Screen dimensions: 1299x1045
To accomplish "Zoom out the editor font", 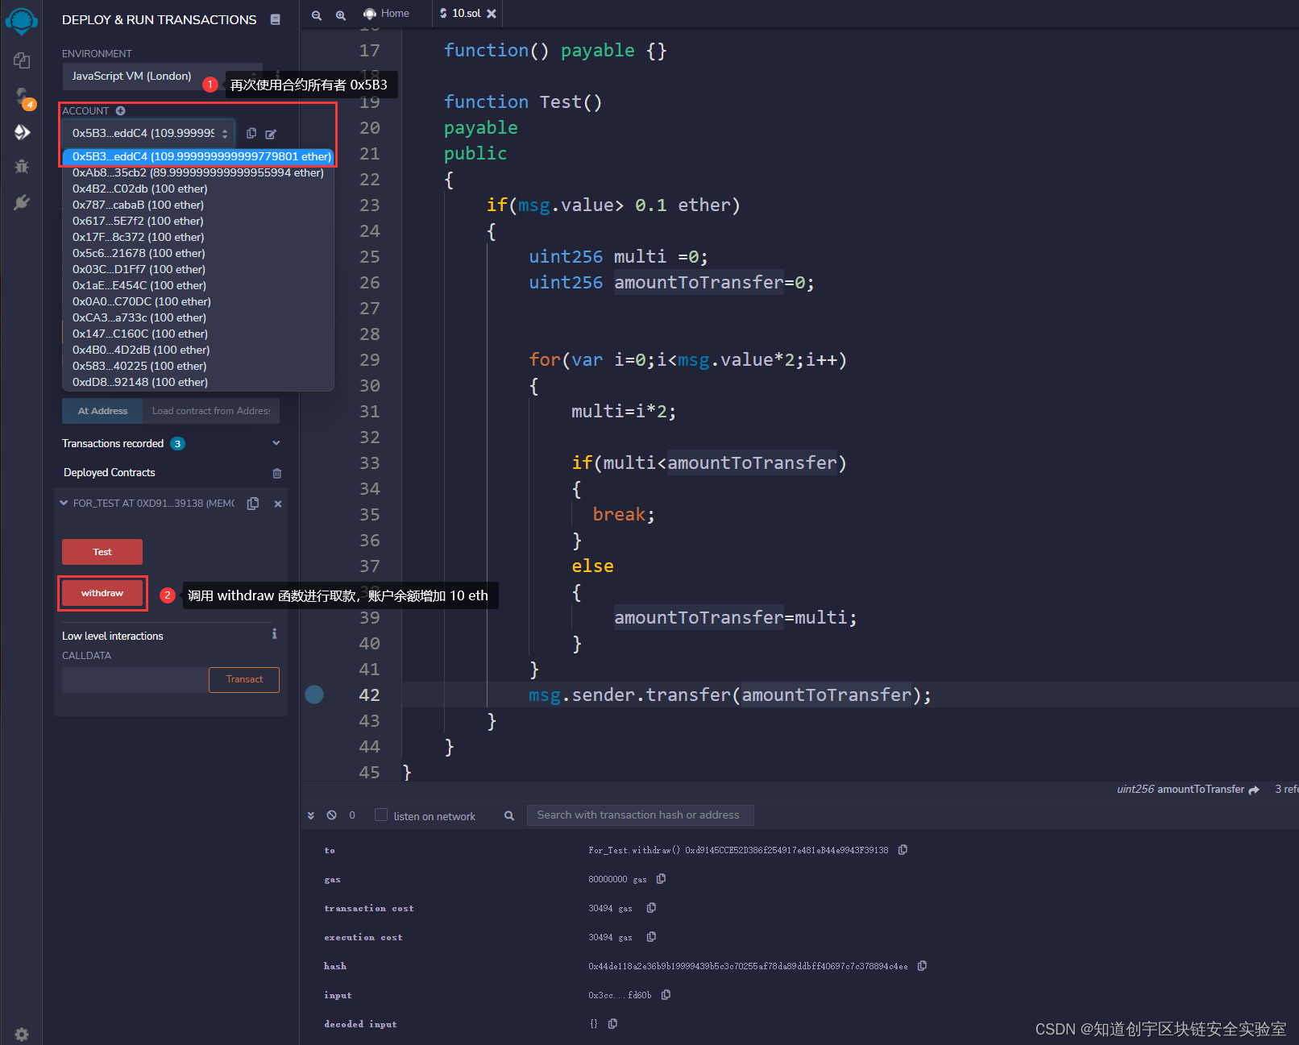I will pos(317,15).
